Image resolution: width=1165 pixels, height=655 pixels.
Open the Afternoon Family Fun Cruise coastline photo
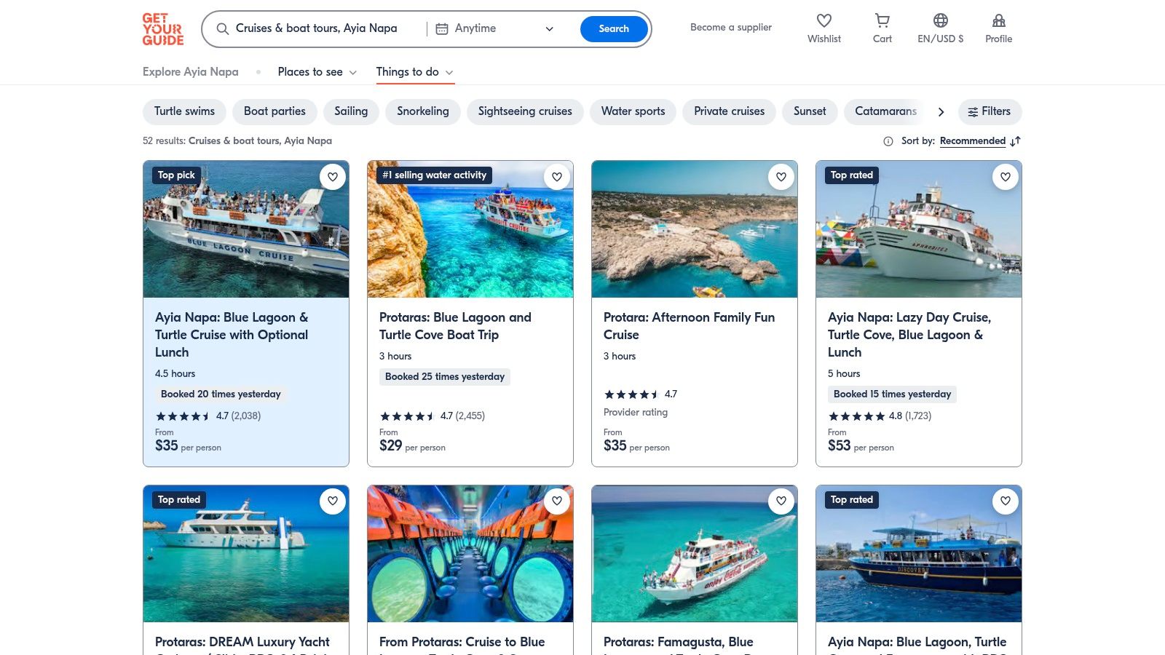[x=695, y=229]
